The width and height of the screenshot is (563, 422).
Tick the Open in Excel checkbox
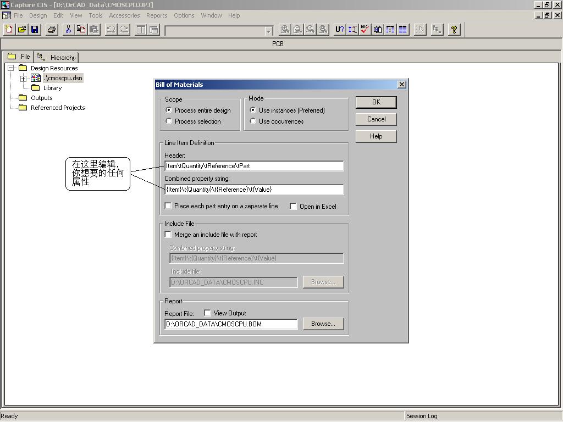293,207
